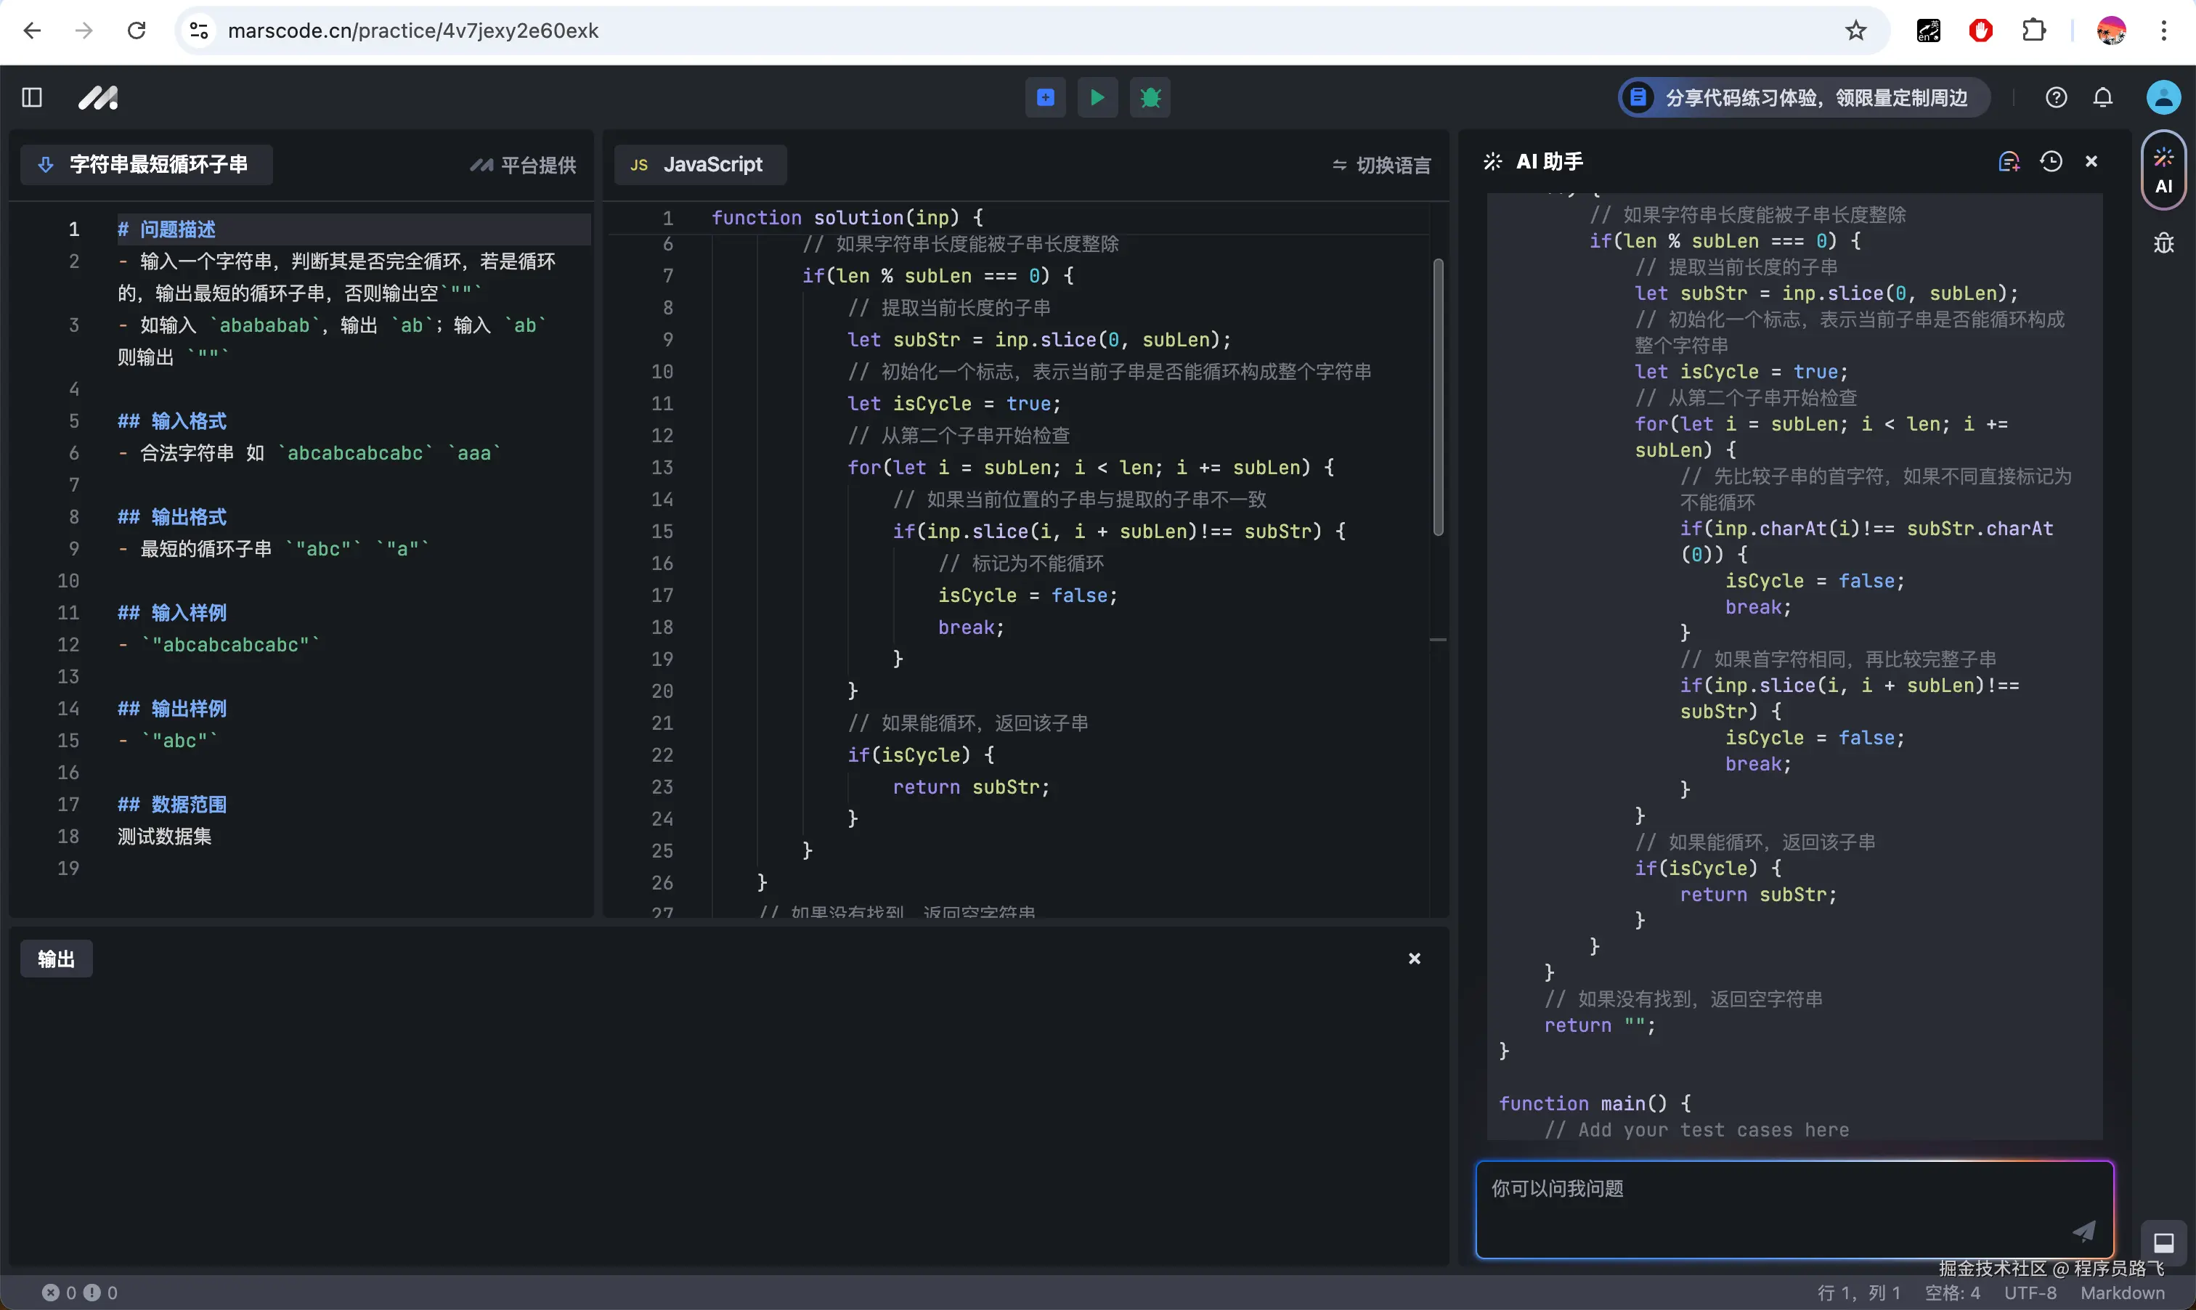Screen dimensions: 2196x1310
Task: Click 空格: 4 indentation setting
Action: point(1953,1293)
